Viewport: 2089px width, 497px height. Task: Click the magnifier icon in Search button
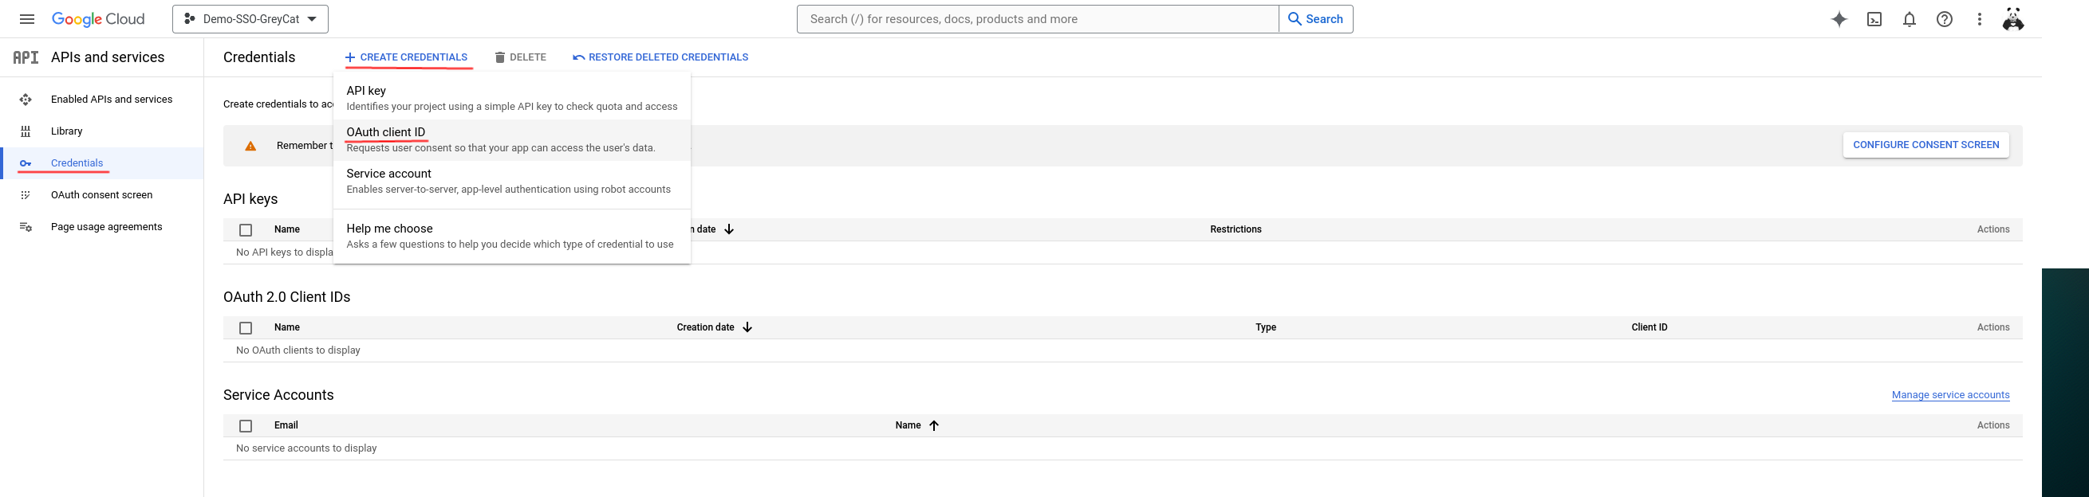tap(1295, 19)
